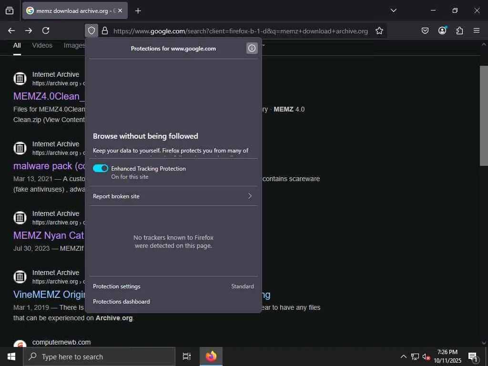Open Report broken site submenu

[x=173, y=196]
